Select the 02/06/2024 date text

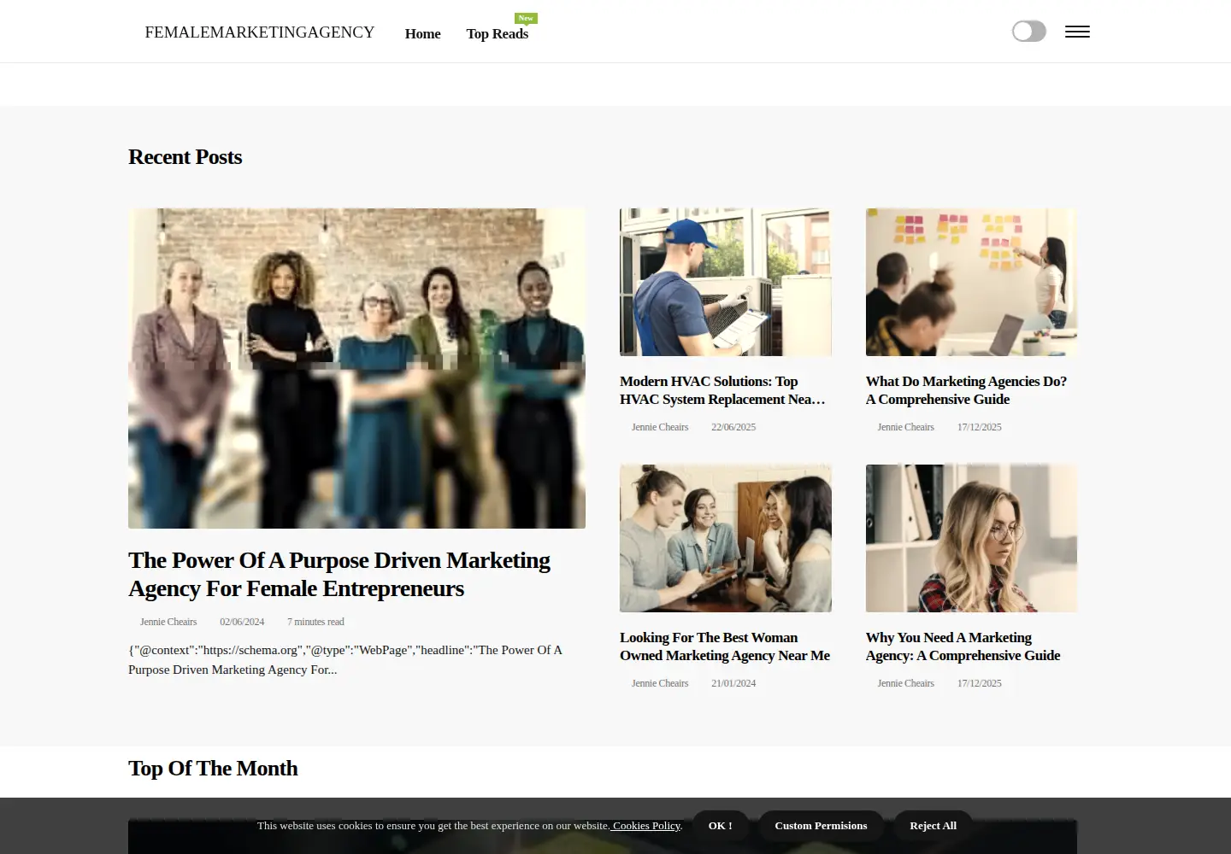242,622
